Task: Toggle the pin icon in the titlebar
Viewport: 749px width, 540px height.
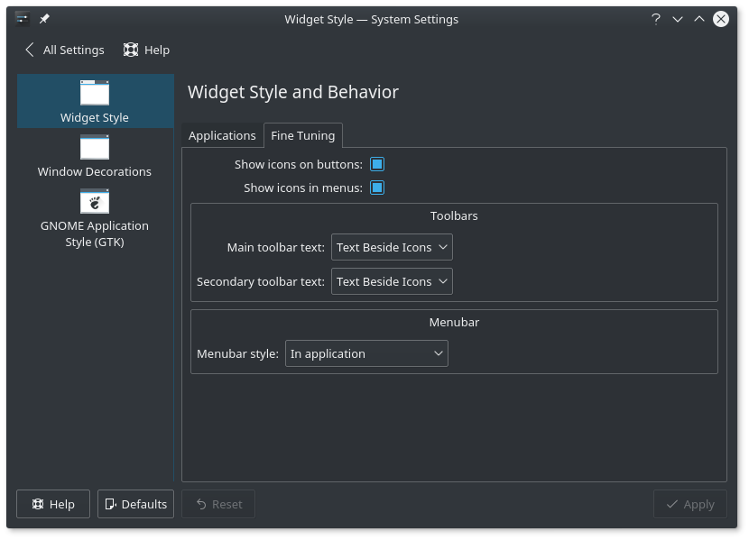Action: [x=42, y=18]
